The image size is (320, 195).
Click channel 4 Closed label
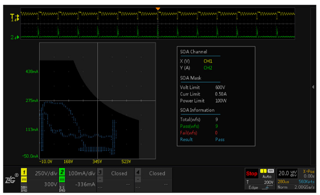tap(157, 173)
